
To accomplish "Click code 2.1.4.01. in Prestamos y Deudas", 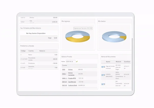I will pos(23,63).
